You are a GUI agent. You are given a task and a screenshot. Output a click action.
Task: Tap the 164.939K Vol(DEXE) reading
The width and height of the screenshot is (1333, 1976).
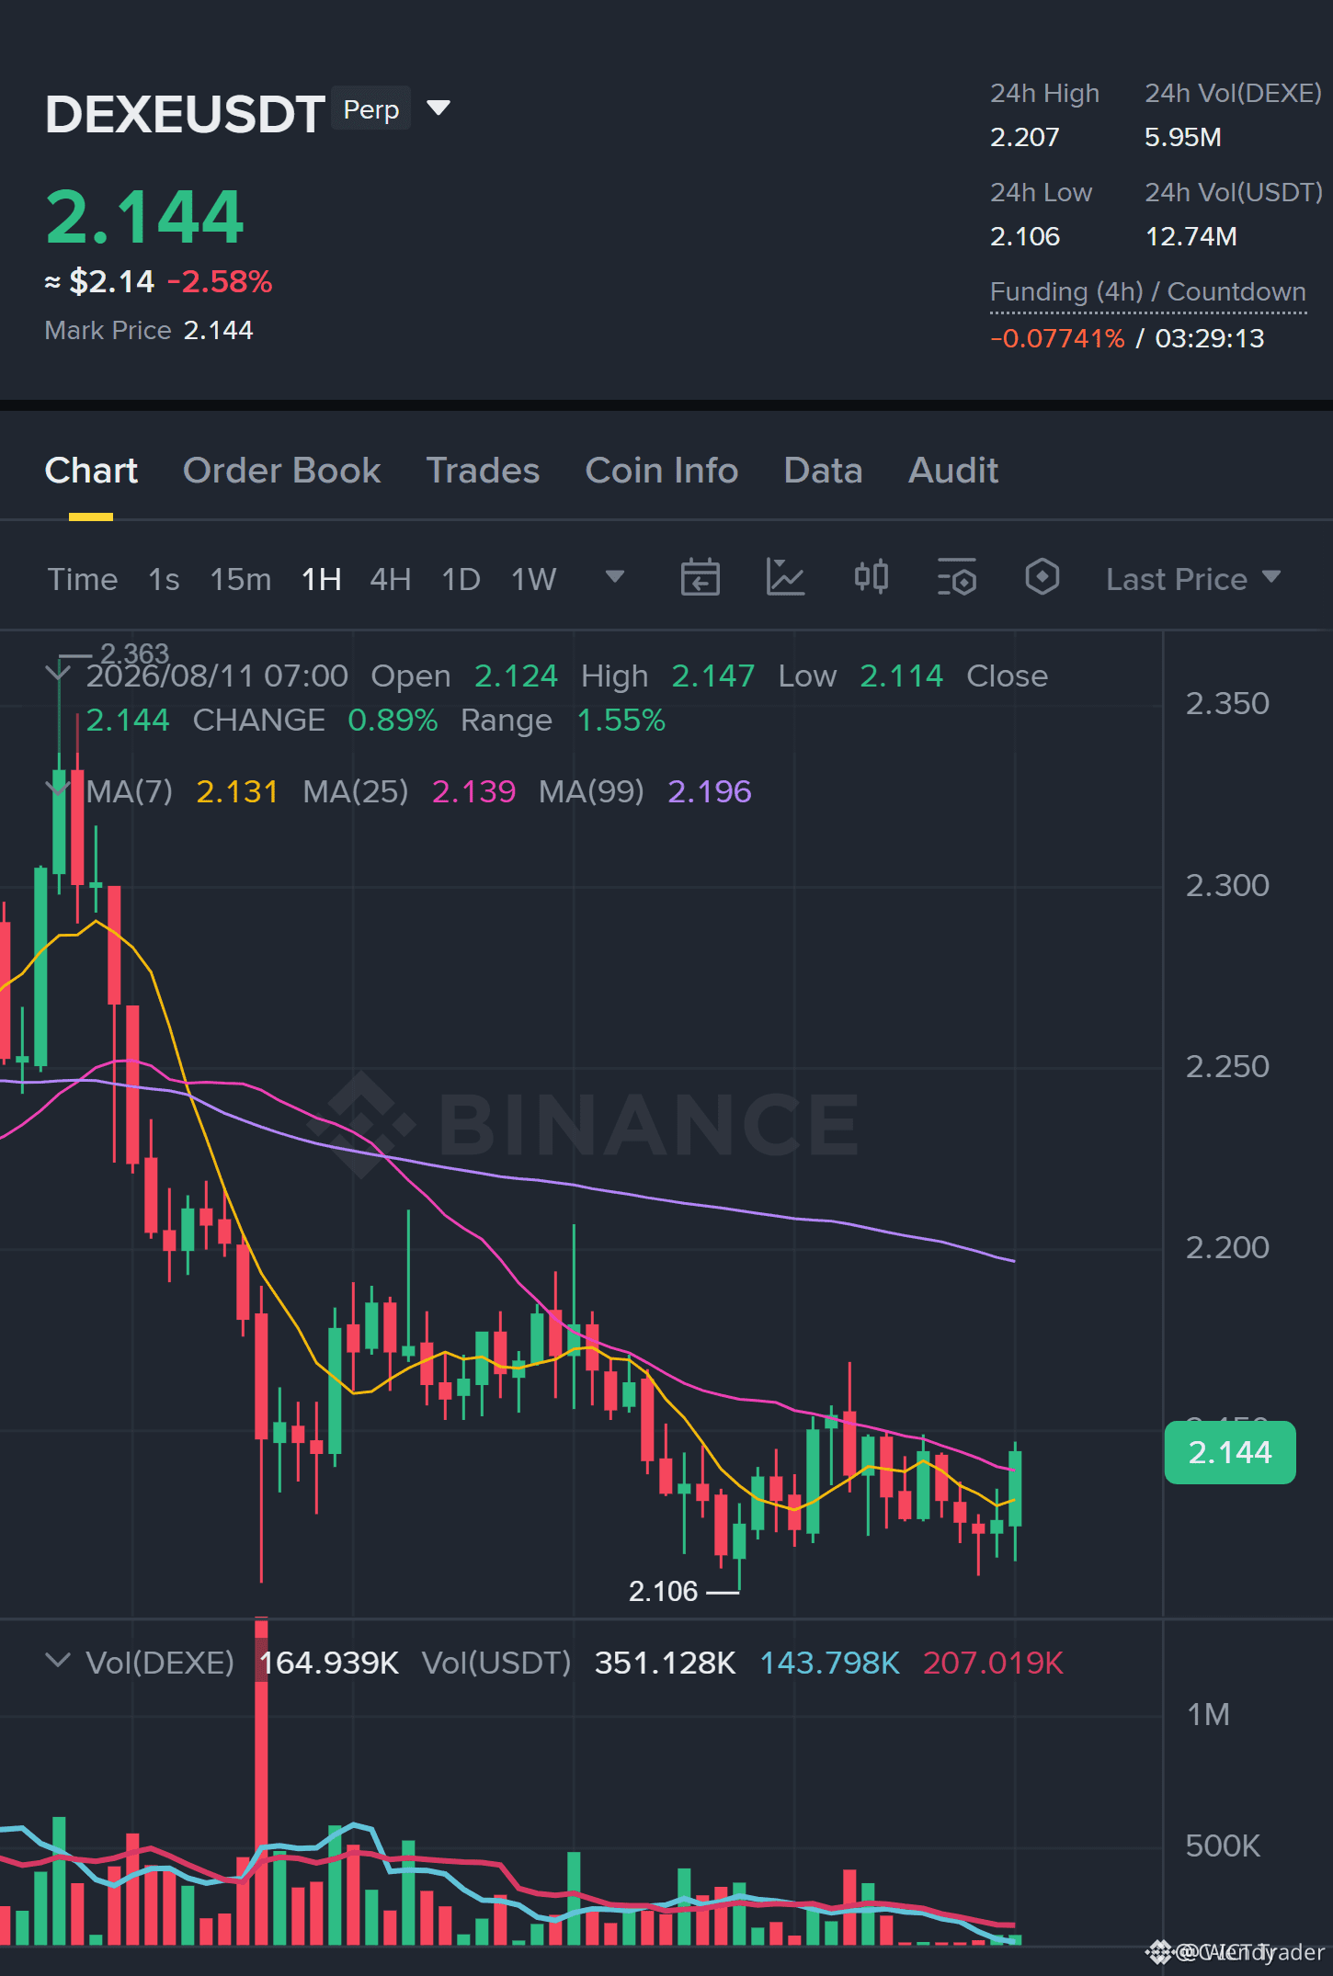coord(329,1663)
